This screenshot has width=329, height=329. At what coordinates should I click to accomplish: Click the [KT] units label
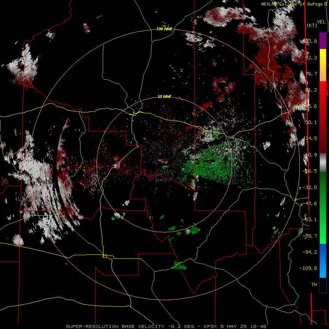point(312,25)
